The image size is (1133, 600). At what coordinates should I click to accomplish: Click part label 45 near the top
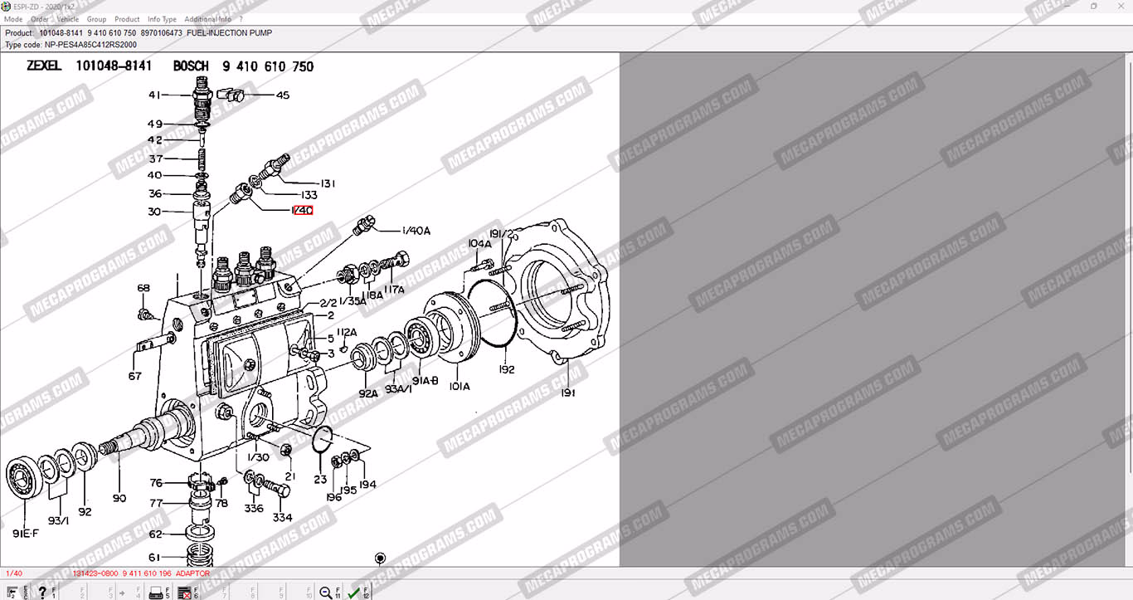283,95
